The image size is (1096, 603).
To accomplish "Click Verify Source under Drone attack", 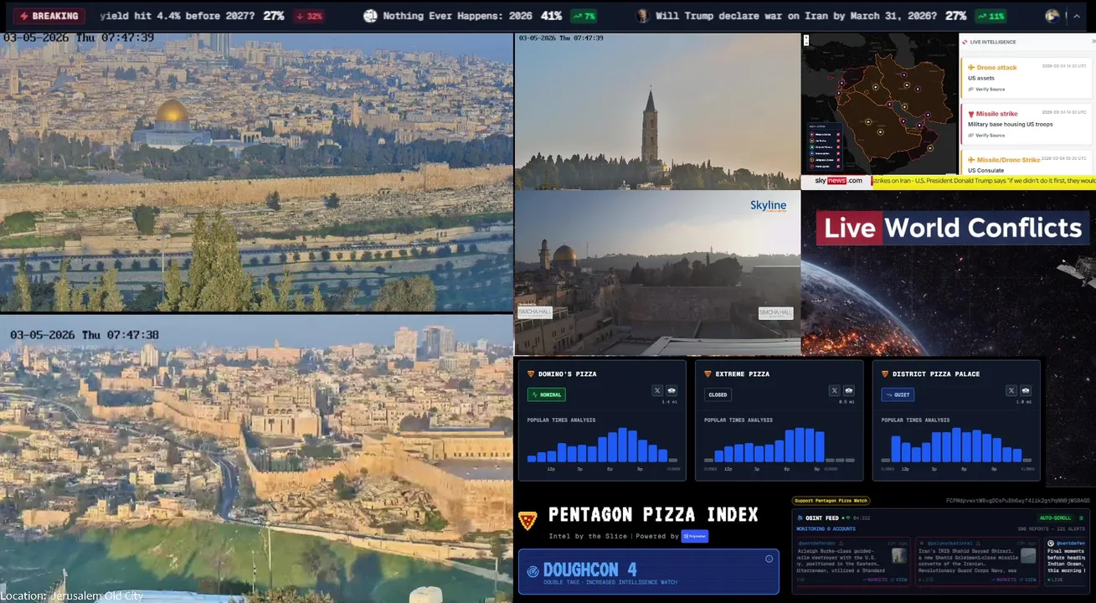I will click(x=986, y=89).
